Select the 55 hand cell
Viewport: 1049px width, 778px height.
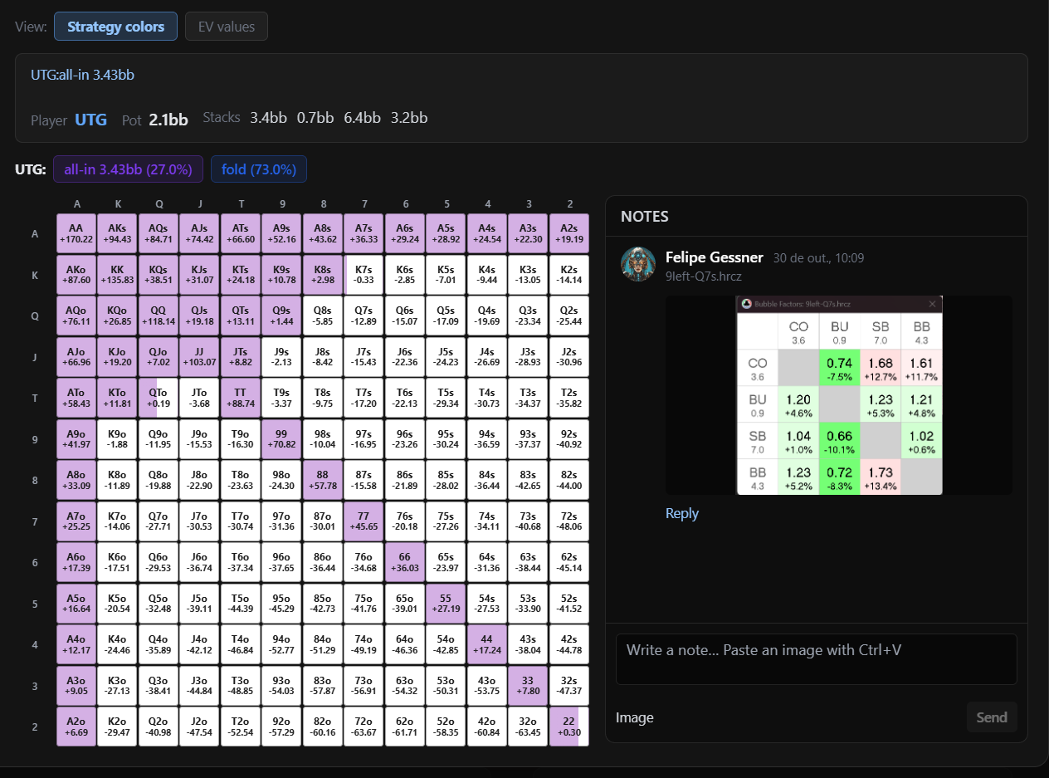(446, 604)
